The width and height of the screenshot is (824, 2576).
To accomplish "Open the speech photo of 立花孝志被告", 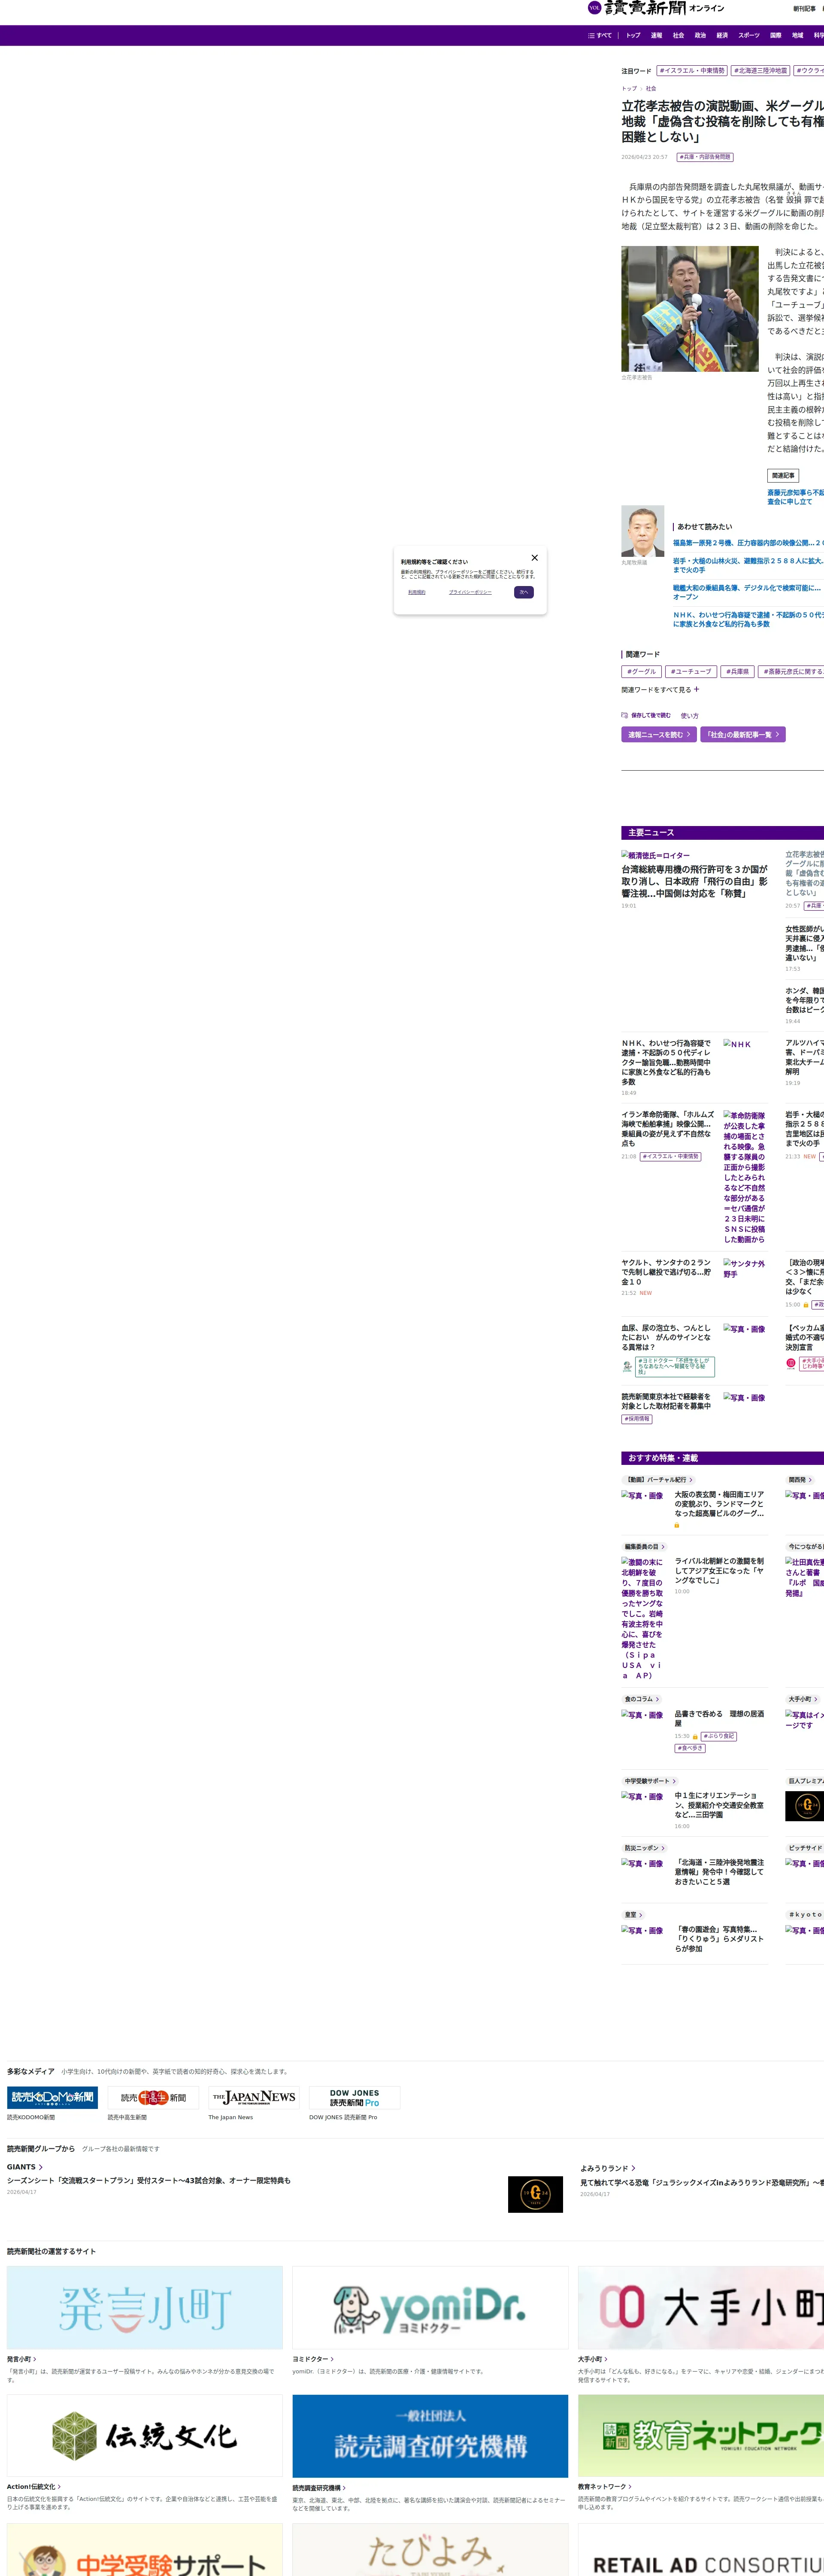I will click(690, 309).
